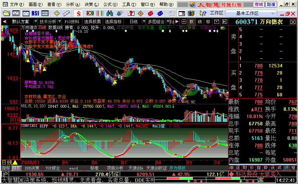Open the books library icon
298x184 pixels.
tap(191, 13)
